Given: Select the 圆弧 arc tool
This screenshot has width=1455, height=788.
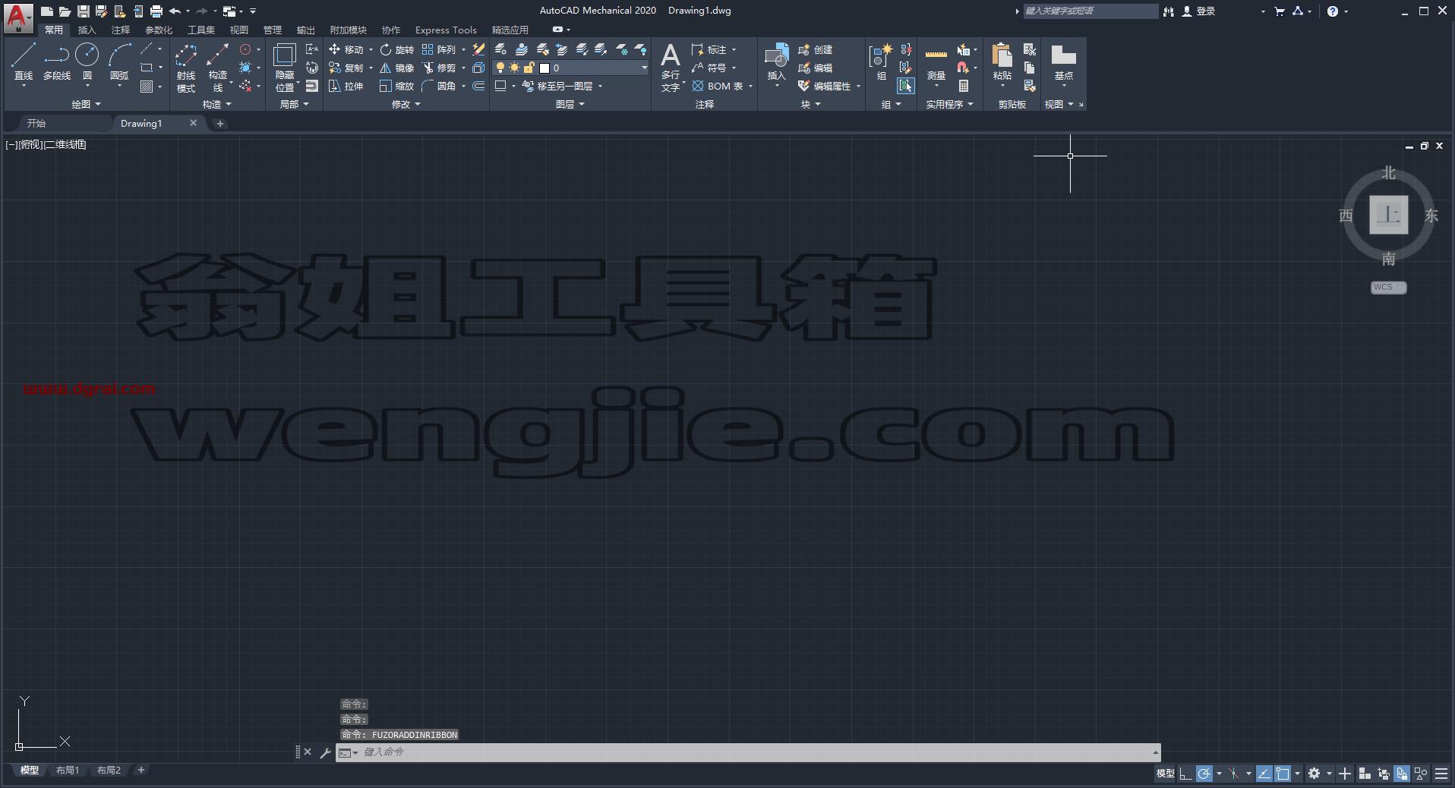Looking at the screenshot, I should coord(119,61).
